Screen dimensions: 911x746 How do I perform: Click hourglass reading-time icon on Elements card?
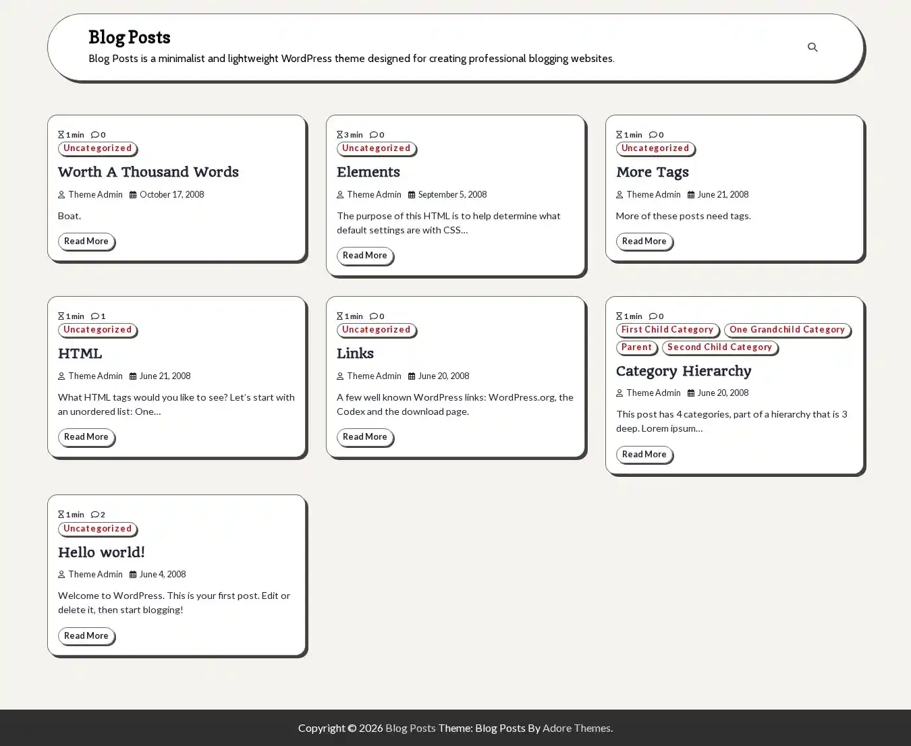coord(339,135)
